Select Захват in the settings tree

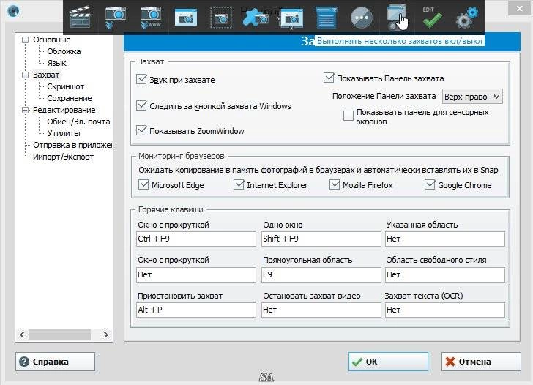(x=46, y=75)
